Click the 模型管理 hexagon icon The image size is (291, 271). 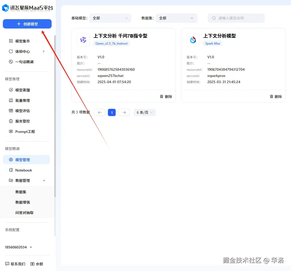(x=11, y=160)
